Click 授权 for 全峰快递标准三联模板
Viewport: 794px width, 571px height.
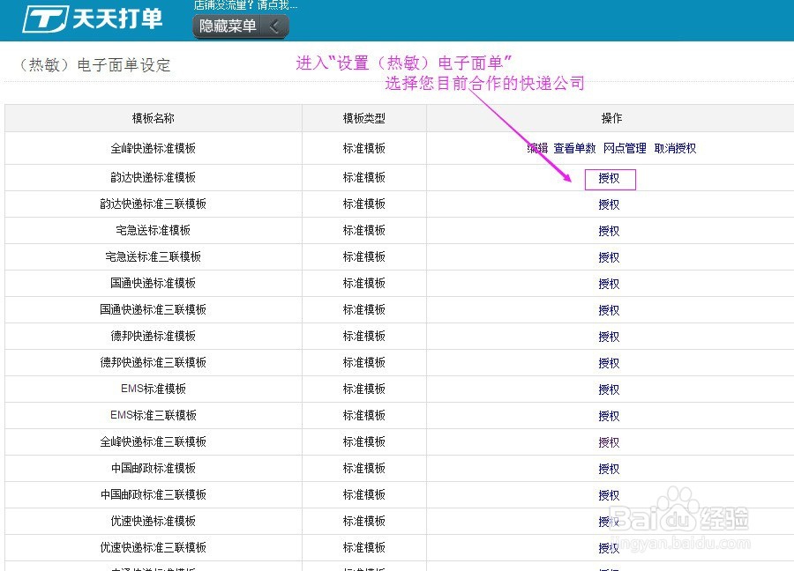[609, 442]
